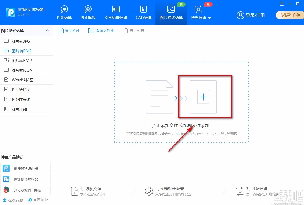The image size is (304, 205).
Task: Switch to the 图片格式转换 tab
Action: click(x=171, y=12)
